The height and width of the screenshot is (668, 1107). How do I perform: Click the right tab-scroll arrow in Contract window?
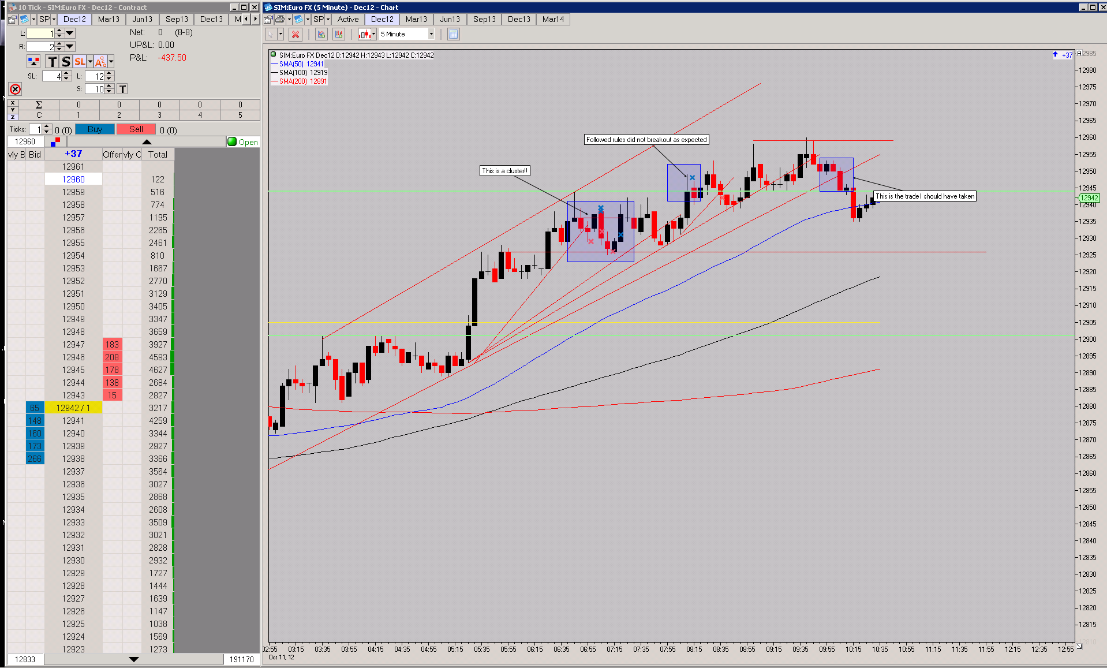pyautogui.click(x=256, y=19)
